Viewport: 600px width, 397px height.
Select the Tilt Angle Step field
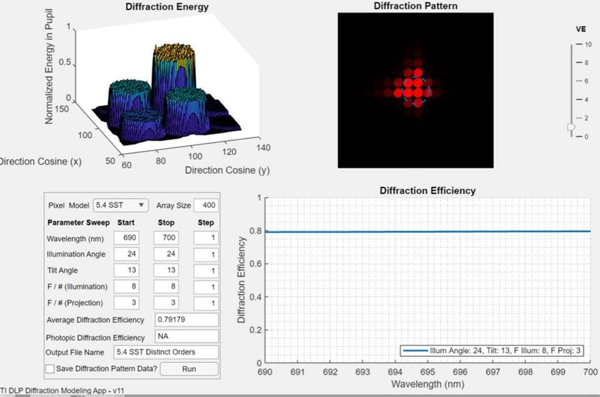point(206,271)
